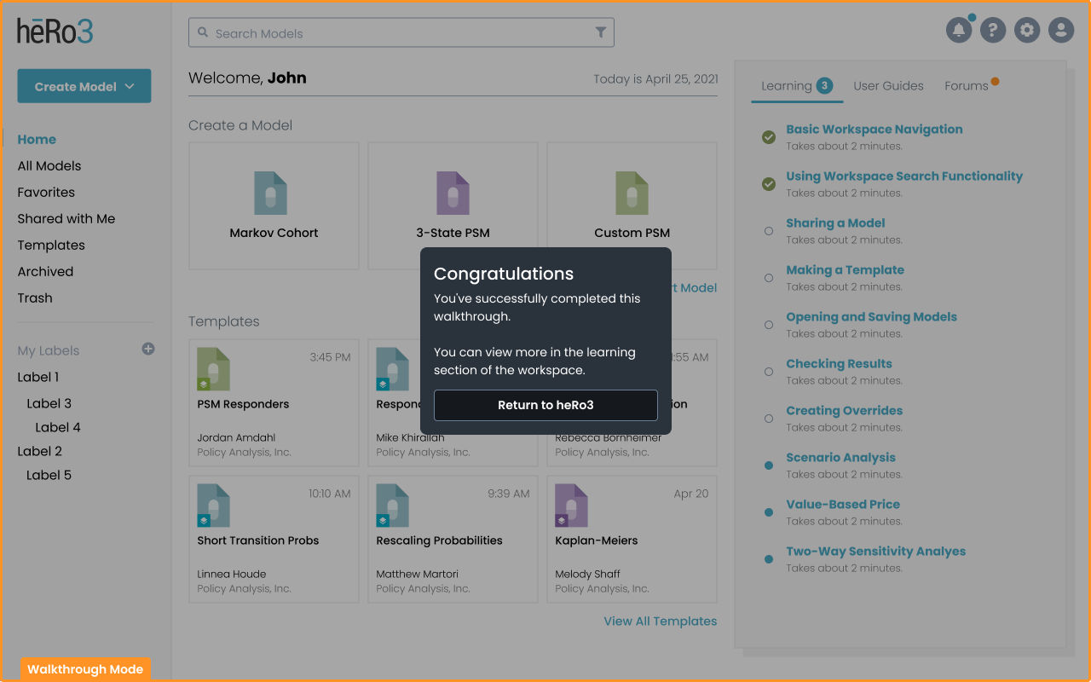Select Label 4 in My Labels
This screenshot has width=1091, height=682.
(x=58, y=427)
